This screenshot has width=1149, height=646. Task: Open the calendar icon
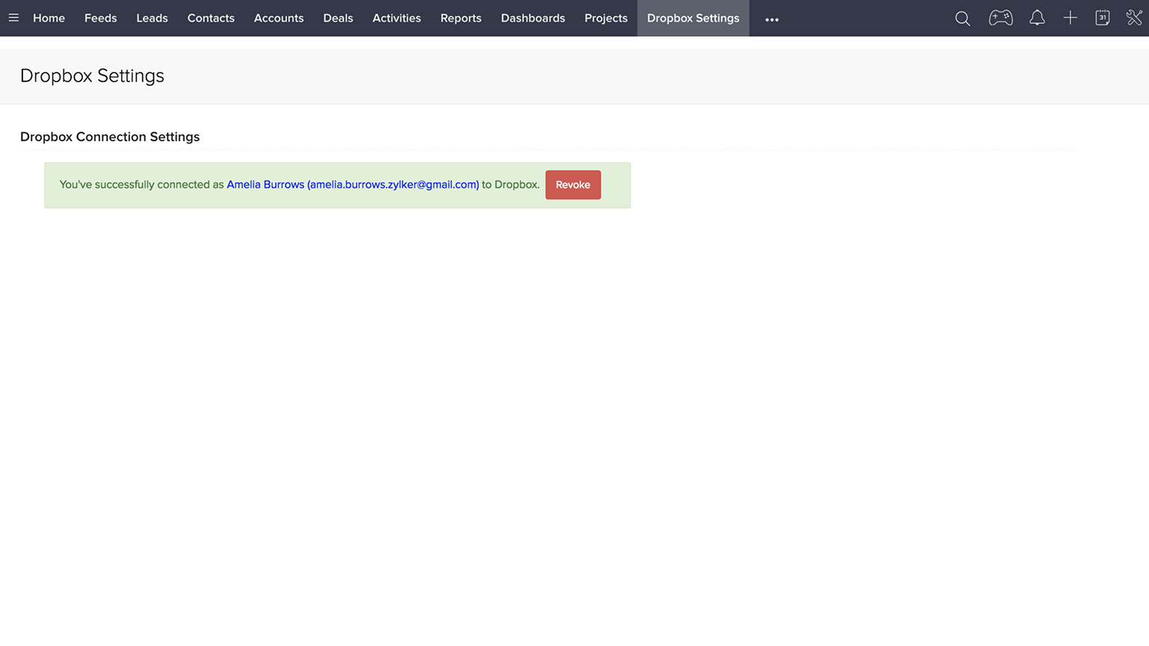pos(1102,18)
